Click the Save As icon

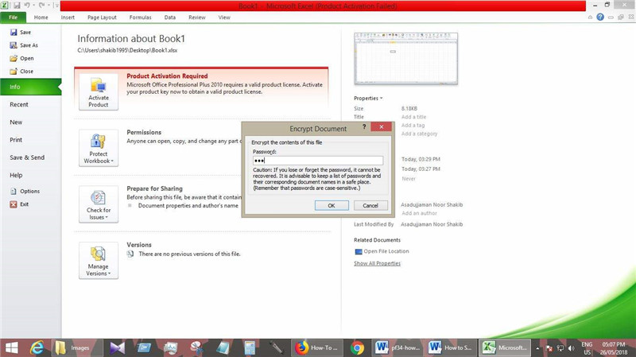pyautogui.click(x=14, y=45)
